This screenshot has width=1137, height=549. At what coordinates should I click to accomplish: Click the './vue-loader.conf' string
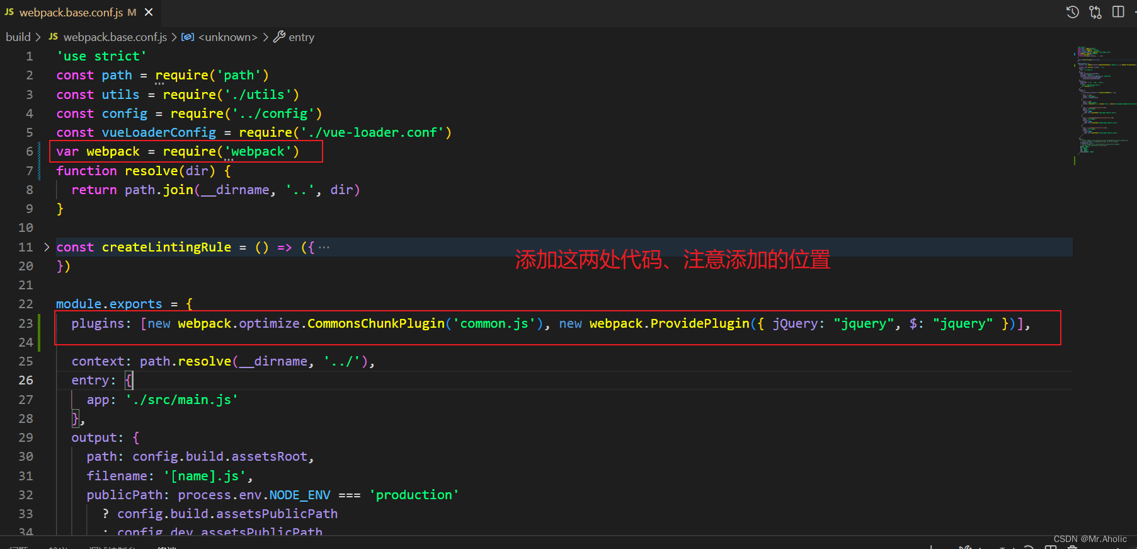pos(372,132)
